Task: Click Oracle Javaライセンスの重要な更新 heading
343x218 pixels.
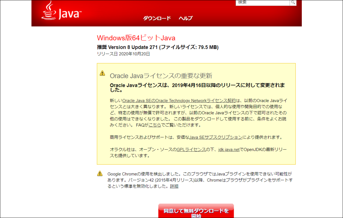Action: click(x=161, y=76)
